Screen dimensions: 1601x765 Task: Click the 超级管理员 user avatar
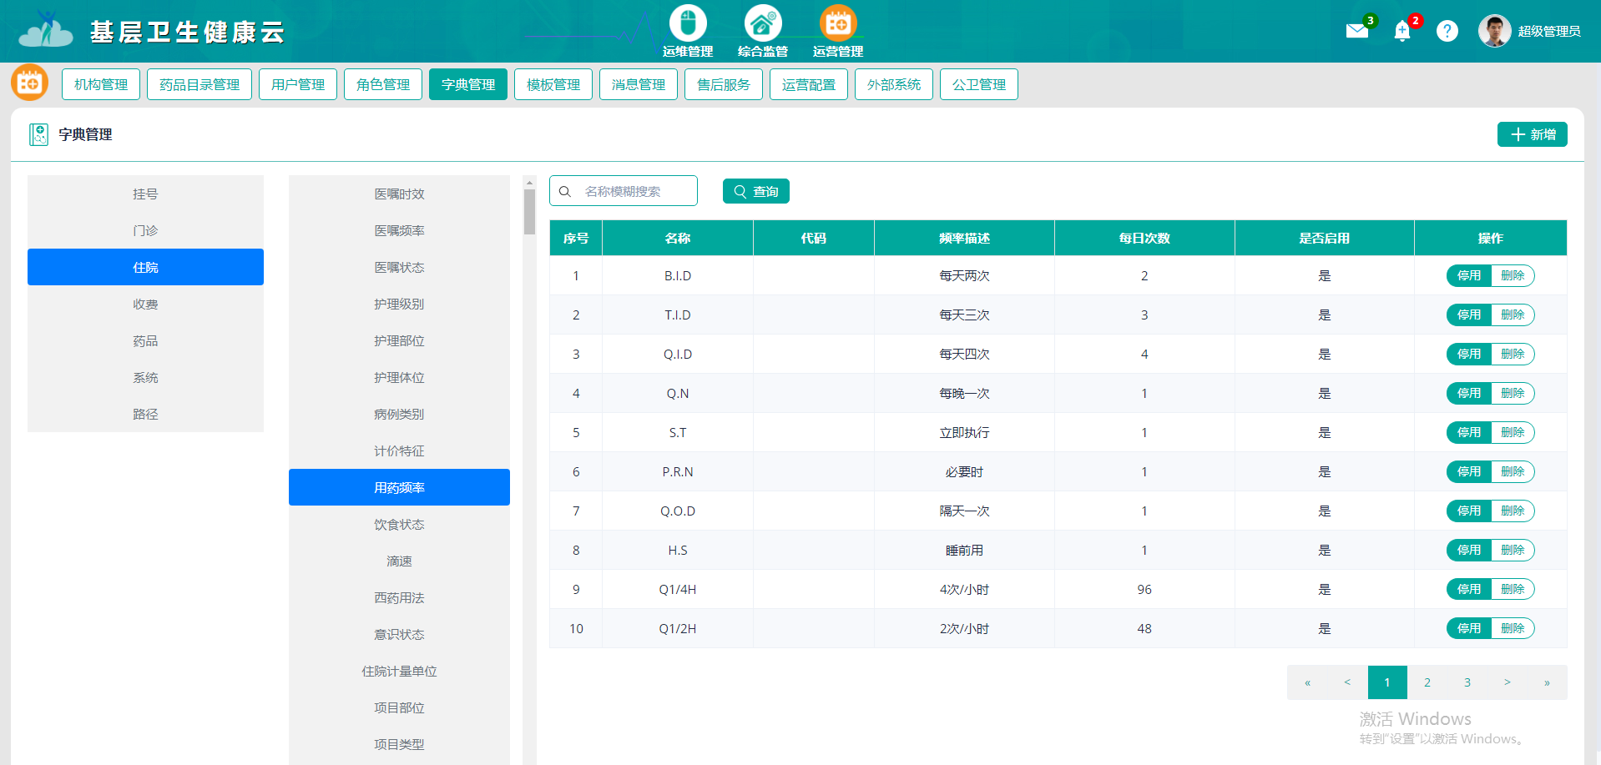pyautogui.click(x=1494, y=31)
